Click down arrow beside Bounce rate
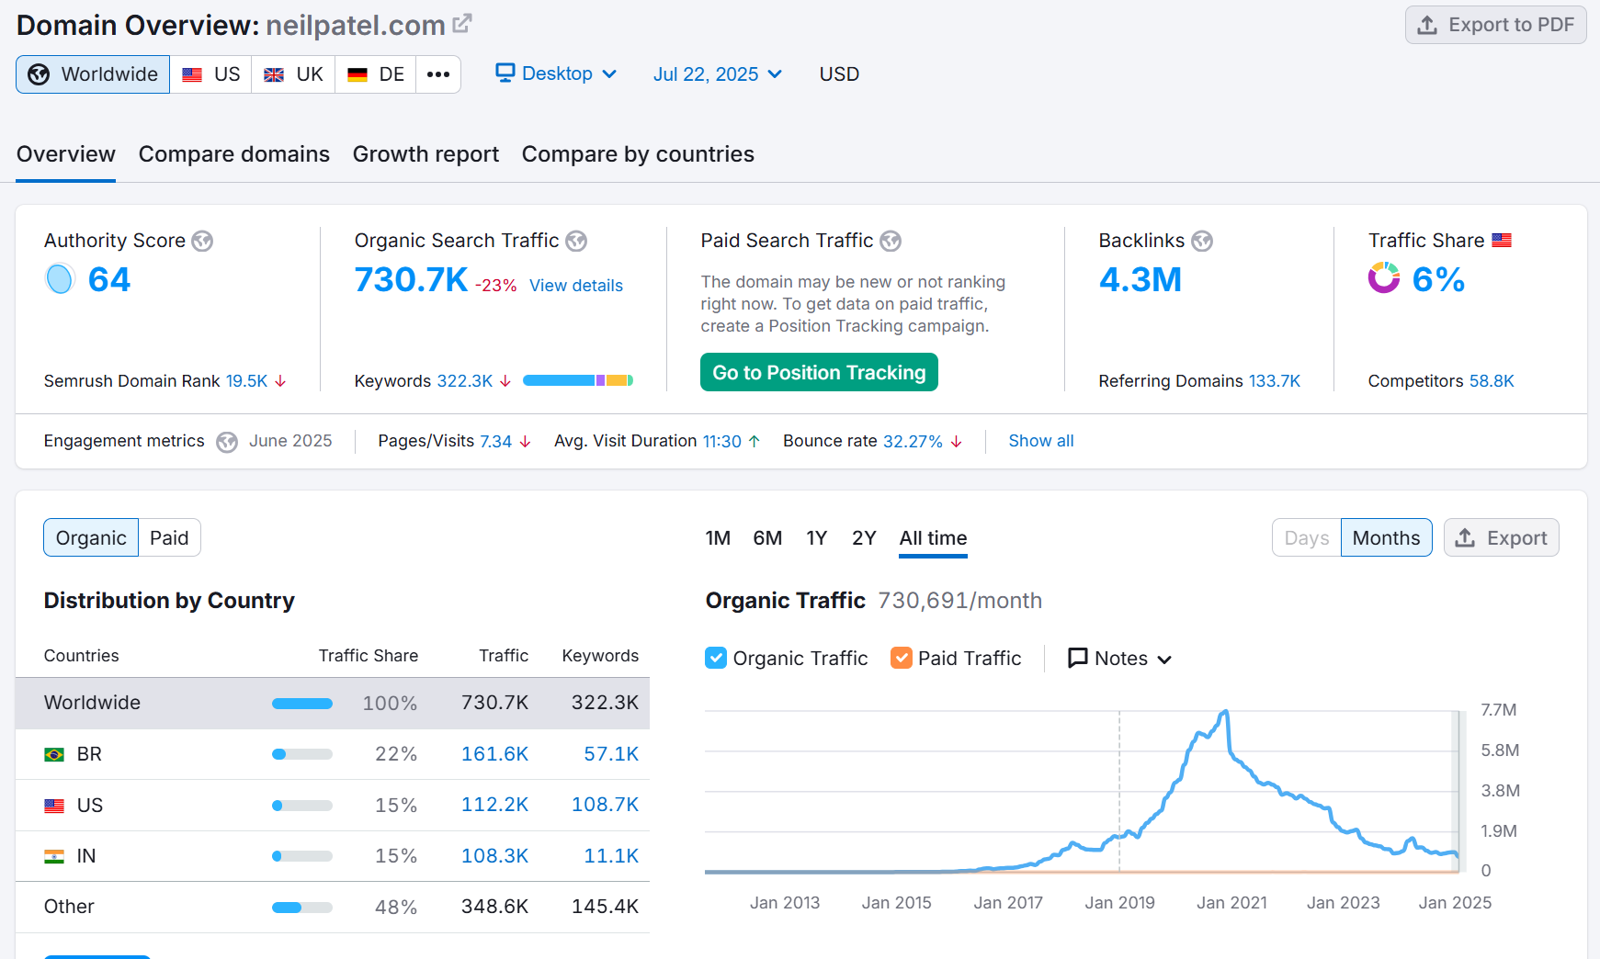Image resolution: width=1600 pixels, height=959 pixels. click(x=957, y=441)
